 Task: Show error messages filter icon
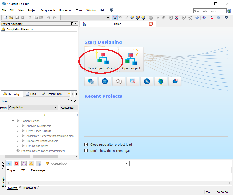17,164
